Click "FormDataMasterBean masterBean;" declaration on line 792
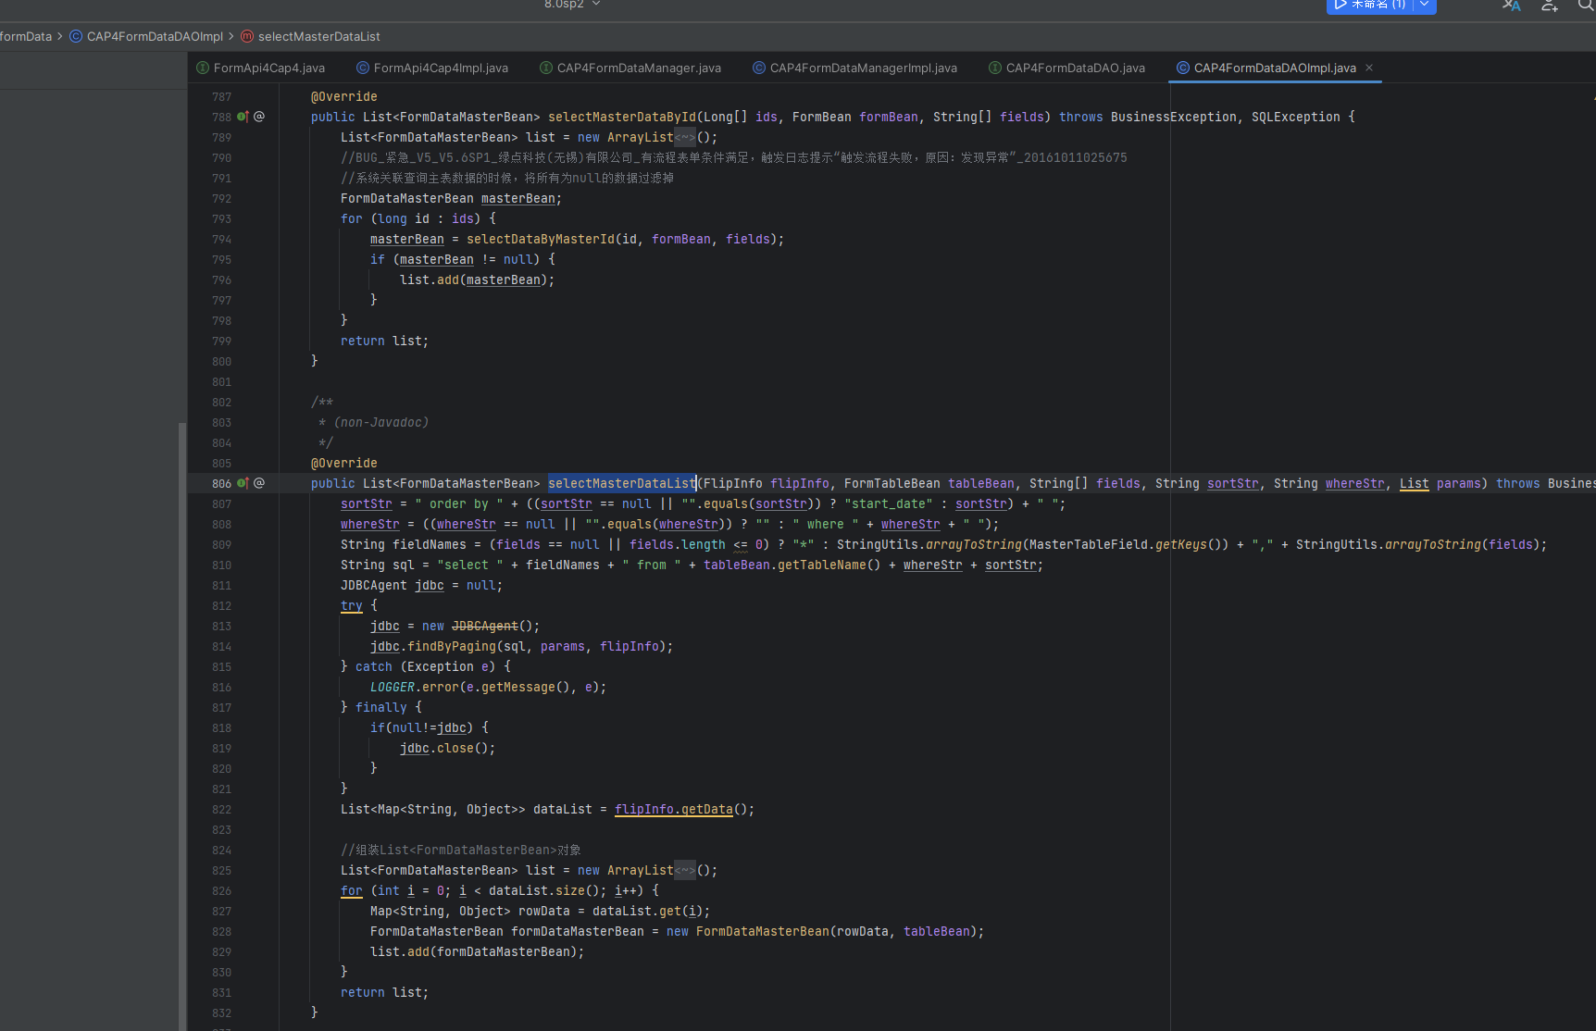Screen dimensions: 1596x1031 coord(452,198)
